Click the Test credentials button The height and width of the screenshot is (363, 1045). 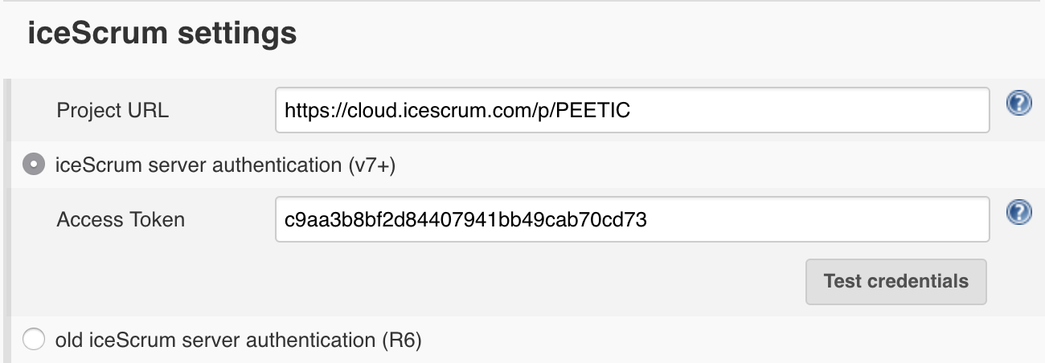click(x=895, y=281)
